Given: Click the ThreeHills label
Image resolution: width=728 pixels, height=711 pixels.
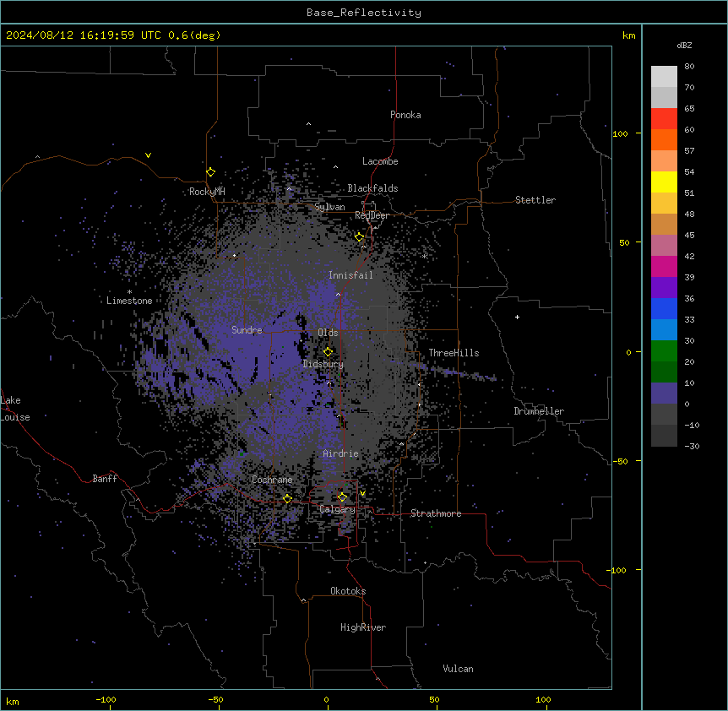Looking at the screenshot, I should pyautogui.click(x=454, y=353).
